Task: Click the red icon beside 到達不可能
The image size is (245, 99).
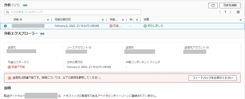Action: pyautogui.click(x=9, y=67)
